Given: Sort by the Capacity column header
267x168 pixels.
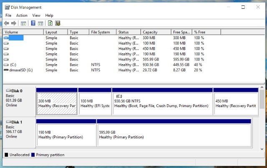Looking at the screenshot, I should [x=156, y=32].
